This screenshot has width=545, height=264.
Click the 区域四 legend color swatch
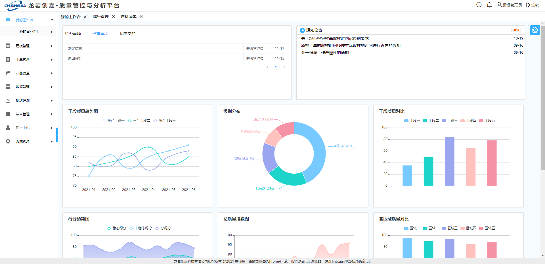click(462, 228)
